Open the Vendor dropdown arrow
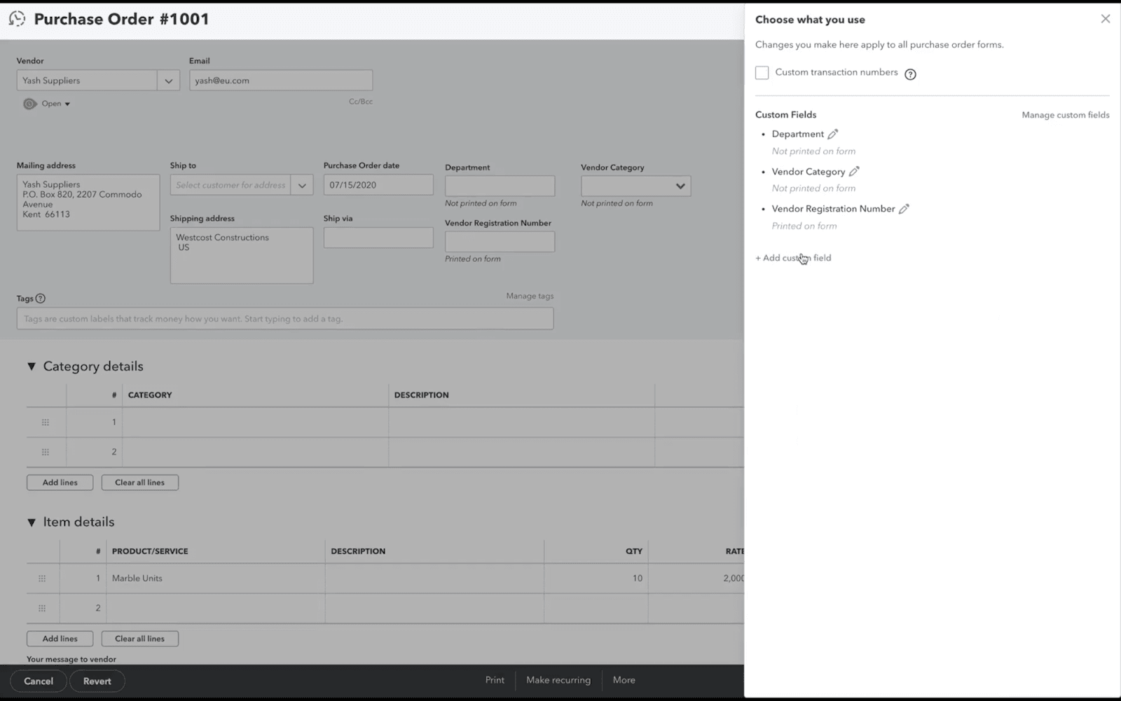The height and width of the screenshot is (701, 1121). pyautogui.click(x=168, y=81)
